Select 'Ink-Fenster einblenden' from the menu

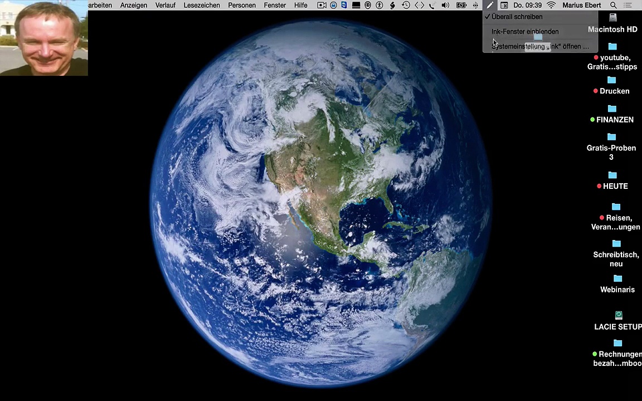coord(540,32)
